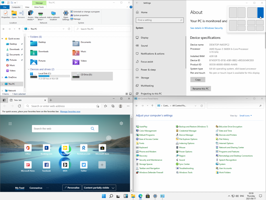
Task: Open Microsoft Store from the taskbar
Action: pyautogui.click(x=148, y=196)
